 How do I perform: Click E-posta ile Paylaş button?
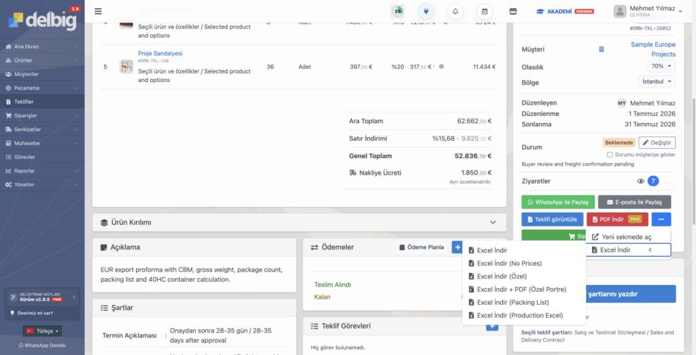634,202
